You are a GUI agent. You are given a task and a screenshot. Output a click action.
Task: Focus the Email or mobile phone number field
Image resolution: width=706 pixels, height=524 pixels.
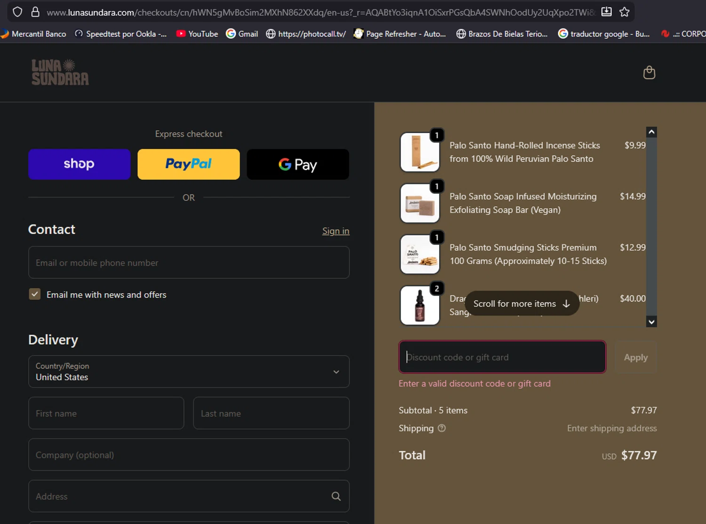tap(189, 262)
